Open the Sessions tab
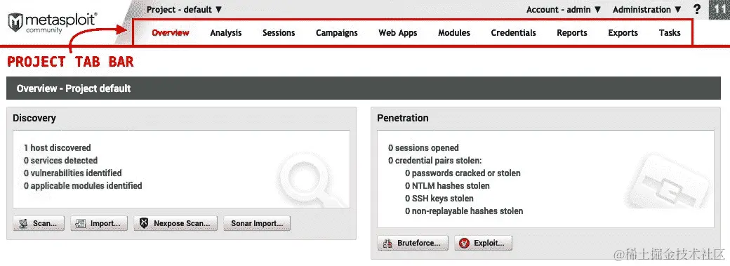The width and height of the screenshot is (730, 266). coord(279,32)
